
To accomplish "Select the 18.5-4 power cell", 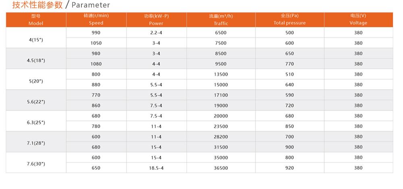I will pyautogui.click(x=156, y=168).
